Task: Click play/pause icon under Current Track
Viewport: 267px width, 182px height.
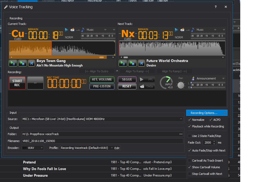Action: [13, 63]
